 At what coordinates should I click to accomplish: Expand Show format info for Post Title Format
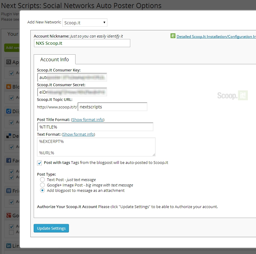tap(88, 119)
